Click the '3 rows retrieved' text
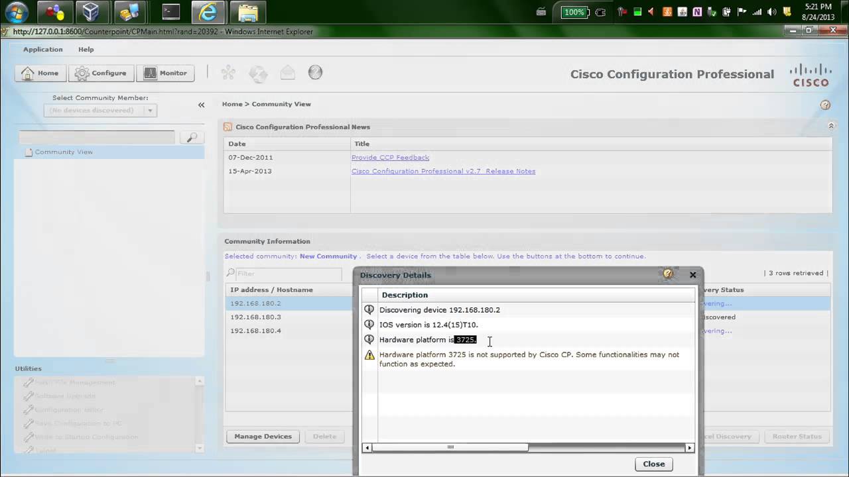Screen dimensions: 849x477 point(796,273)
